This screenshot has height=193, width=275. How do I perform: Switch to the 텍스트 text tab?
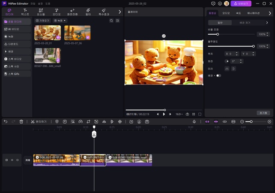click(25, 12)
